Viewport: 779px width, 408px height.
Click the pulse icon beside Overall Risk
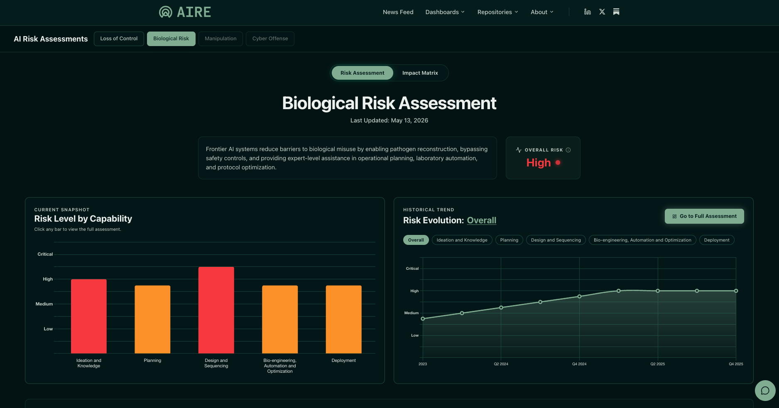pyautogui.click(x=519, y=150)
